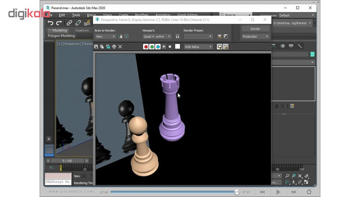Go to previous frame arrow
This screenshot has height=197, width=360.
pyautogui.click(x=48, y=161)
